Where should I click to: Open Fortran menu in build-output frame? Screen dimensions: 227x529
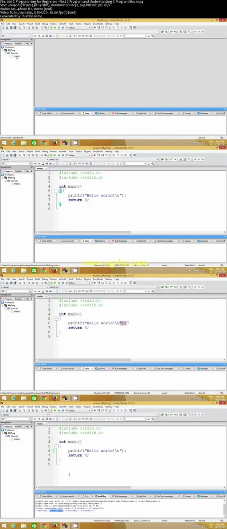pyautogui.click(x=54, y=407)
